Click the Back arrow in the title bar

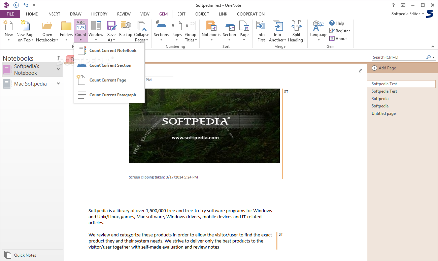[16, 5]
